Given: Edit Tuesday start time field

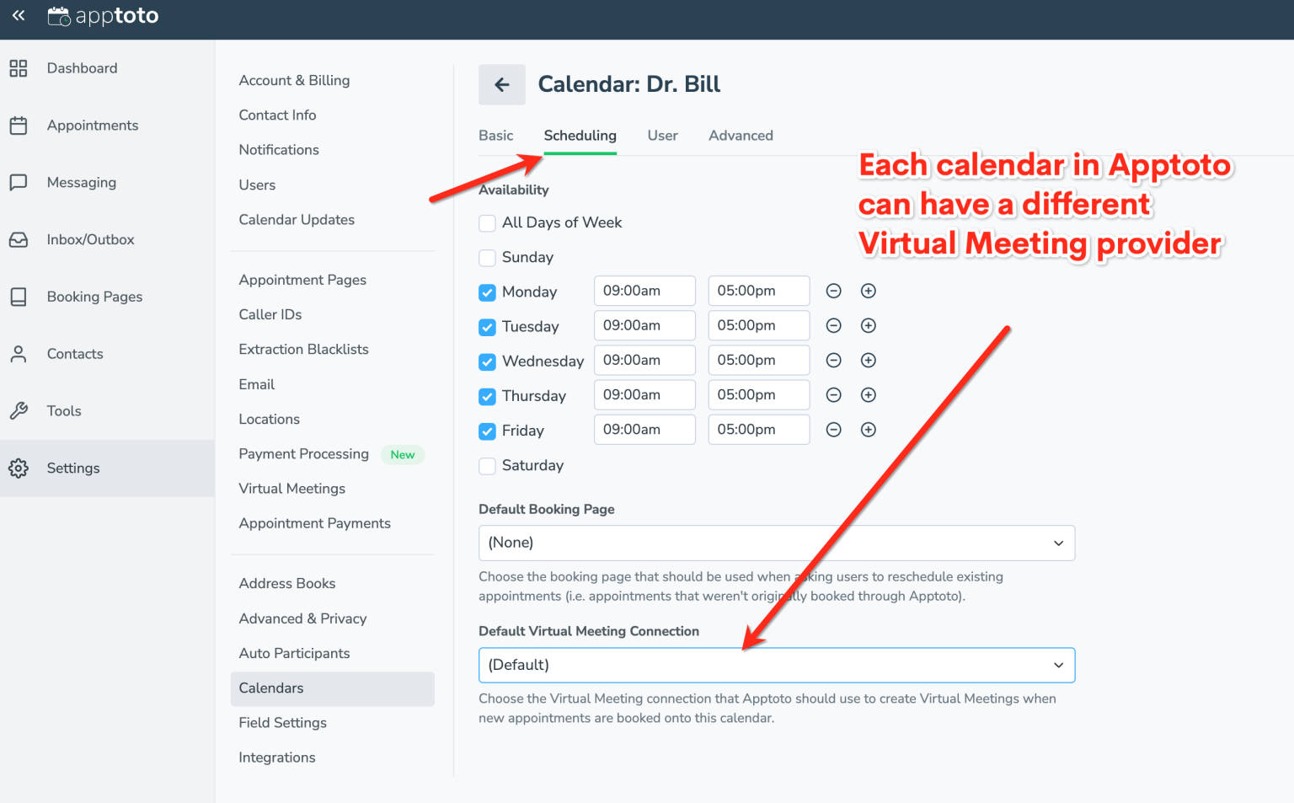Looking at the screenshot, I should 644,325.
